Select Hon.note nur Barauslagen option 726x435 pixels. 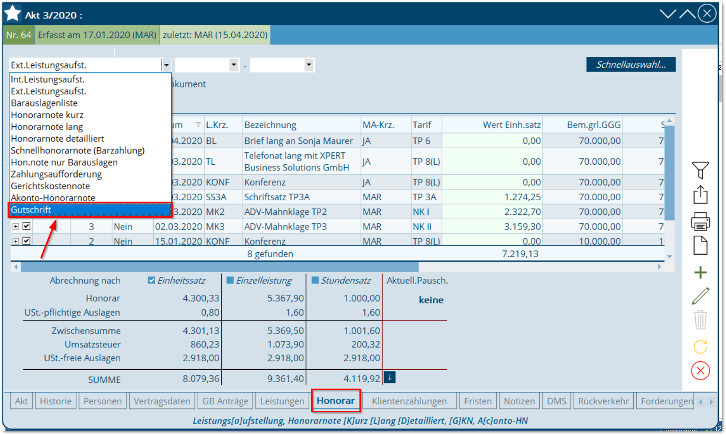(90, 162)
